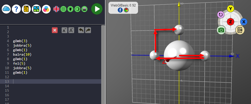Toggle the gradient square background button
The height and width of the screenshot is (104, 251).
tap(84, 9)
